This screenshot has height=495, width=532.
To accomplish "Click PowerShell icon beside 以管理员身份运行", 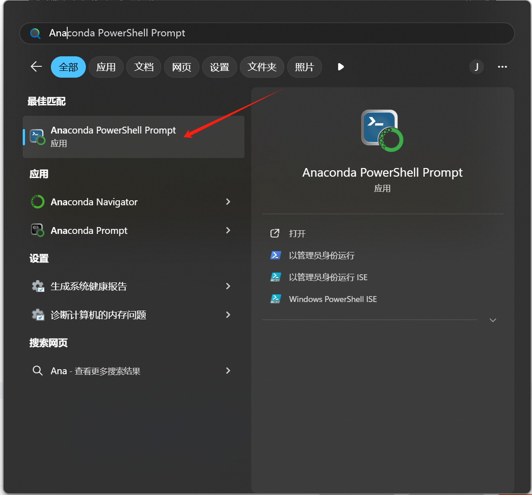I will point(275,255).
